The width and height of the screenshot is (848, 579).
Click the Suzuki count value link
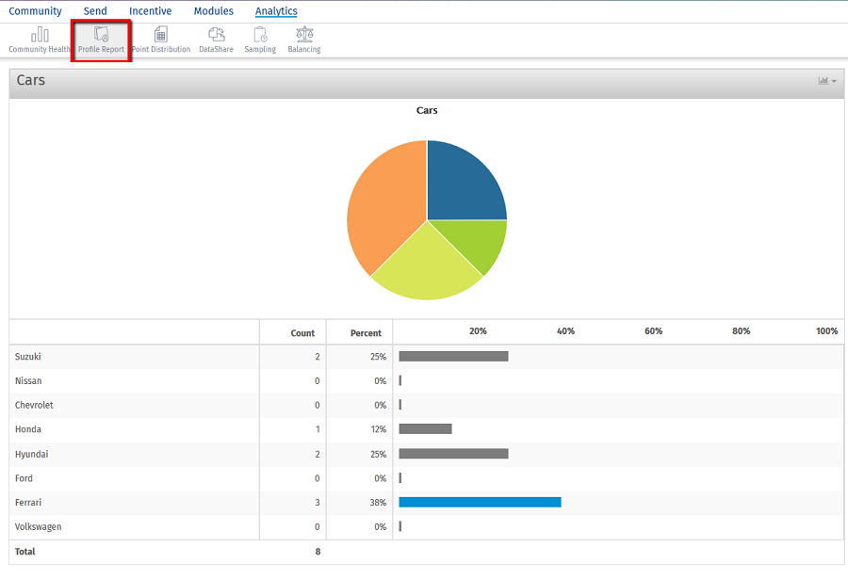point(316,356)
